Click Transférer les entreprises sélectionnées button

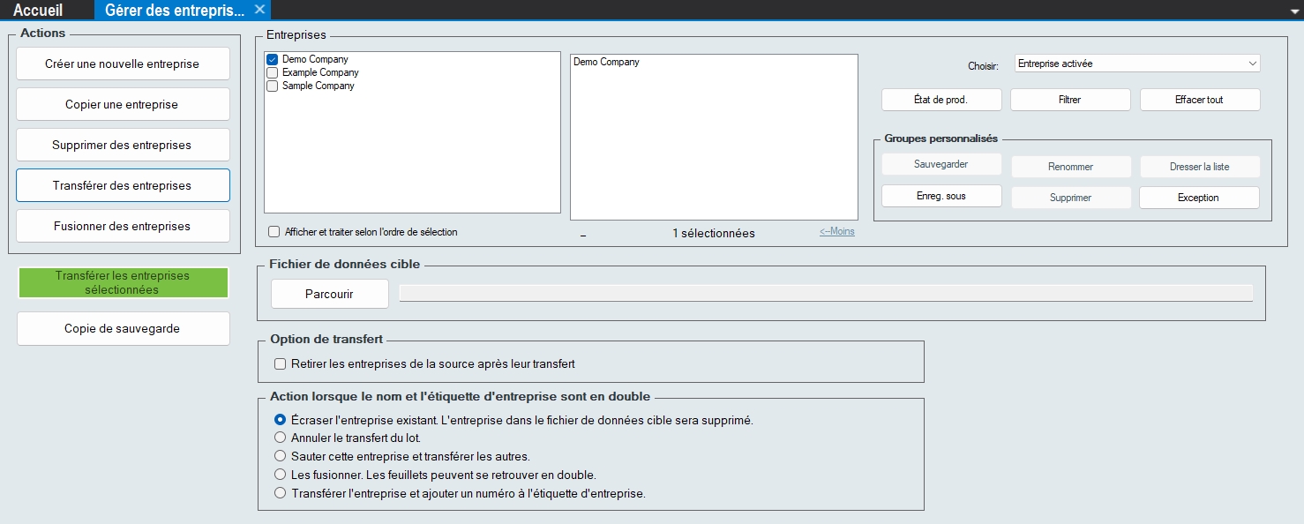tap(123, 283)
